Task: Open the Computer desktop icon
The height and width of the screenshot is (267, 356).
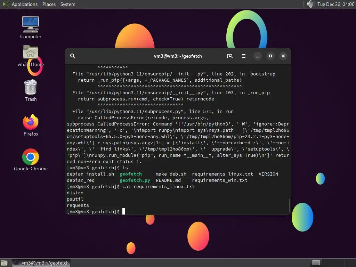Action: click(31, 27)
